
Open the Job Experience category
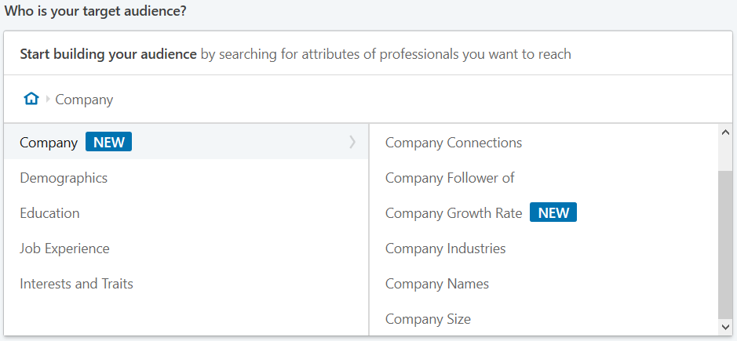[186, 248]
